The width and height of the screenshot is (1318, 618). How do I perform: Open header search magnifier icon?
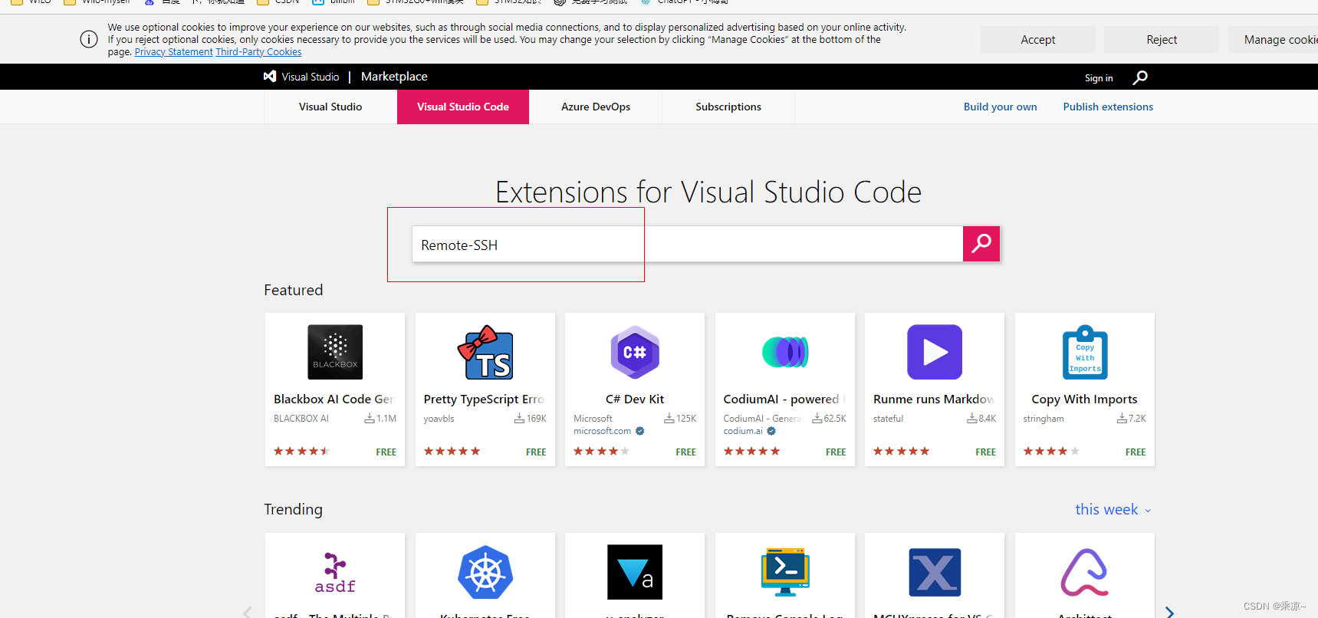click(x=1140, y=77)
